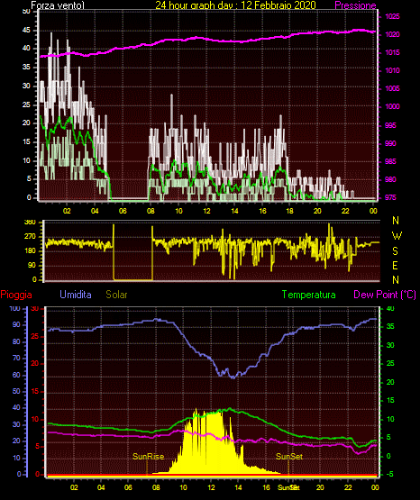Click the '1020' pressure axis value
Screen dimensions: 420x500
[x=392, y=34]
